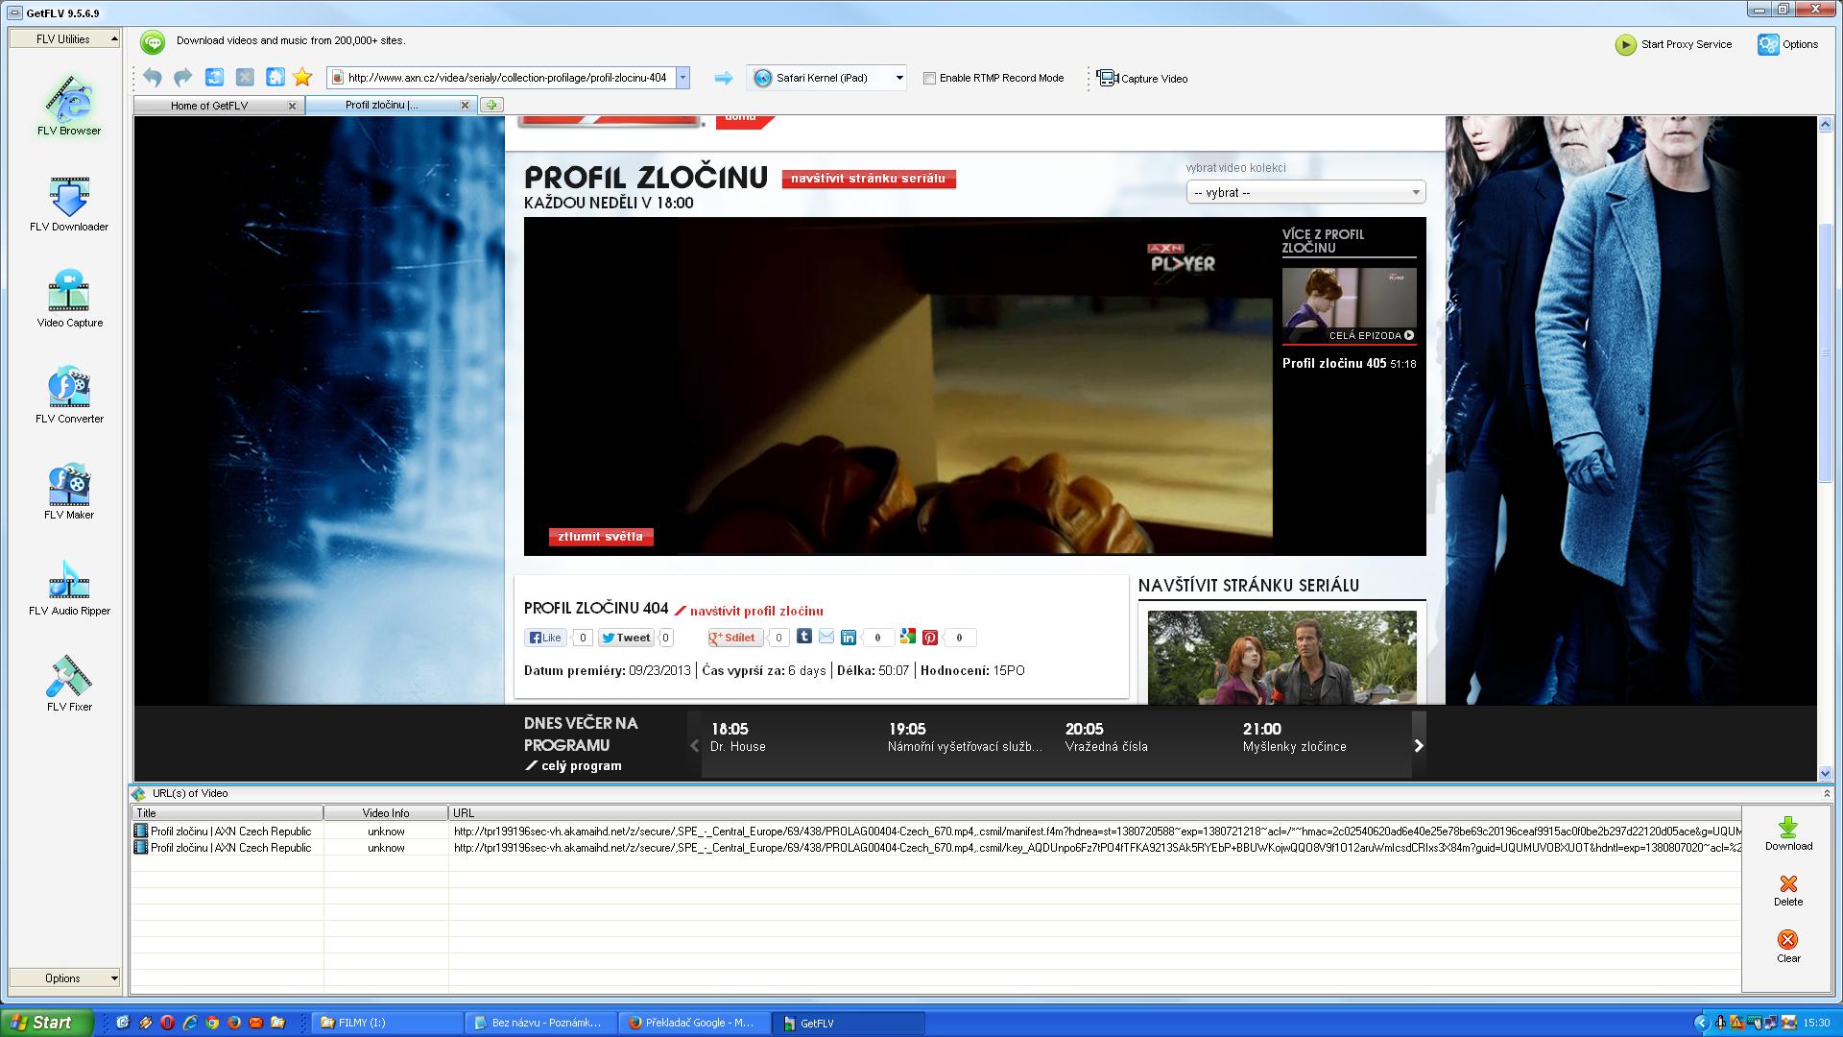The image size is (1843, 1037).
Task: Share page via email envelope icon
Action: point(826,637)
